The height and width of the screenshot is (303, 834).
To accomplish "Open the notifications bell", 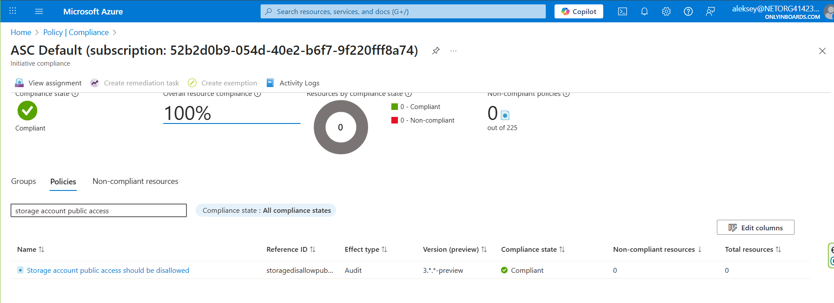I will 644,11.
